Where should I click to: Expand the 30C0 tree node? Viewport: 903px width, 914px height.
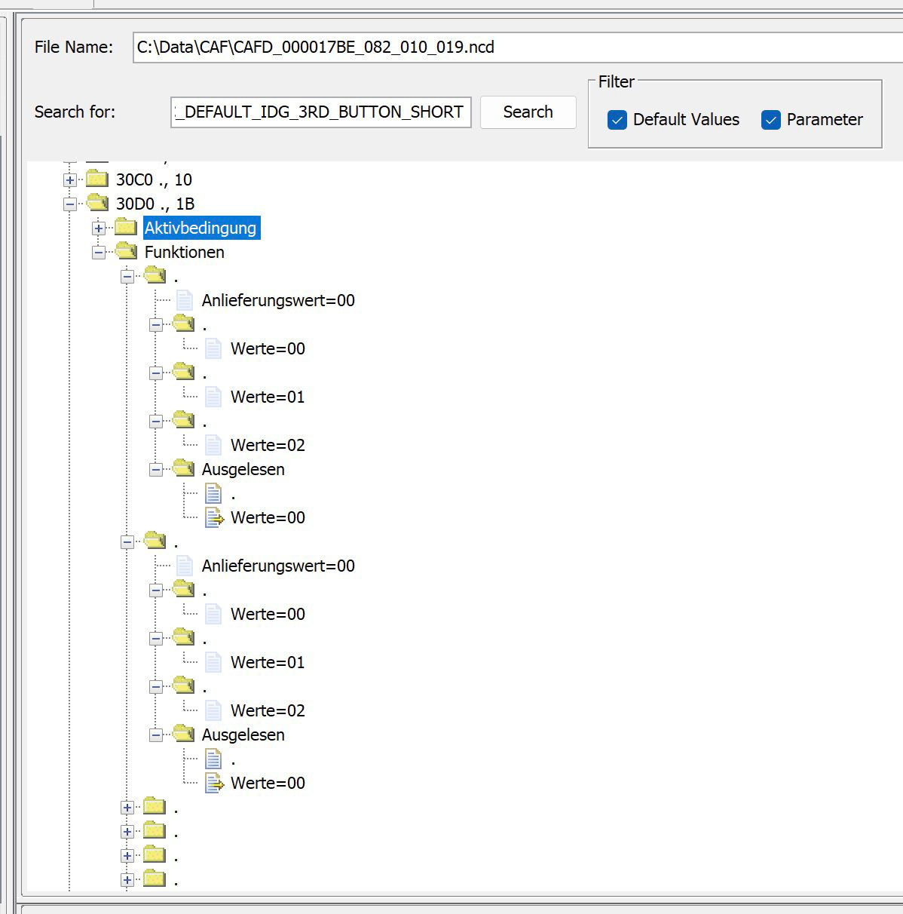tap(70, 180)
